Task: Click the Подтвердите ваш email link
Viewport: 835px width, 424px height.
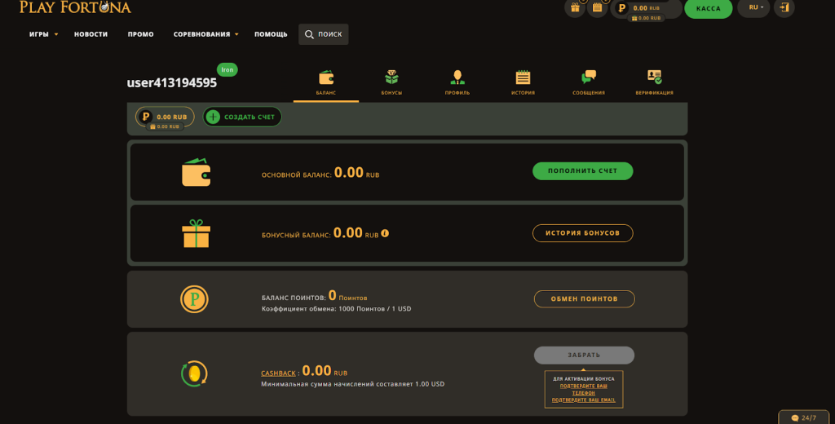Action: click(584, 400)
